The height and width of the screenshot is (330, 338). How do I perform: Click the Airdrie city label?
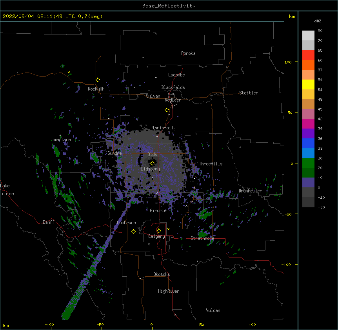click(x=158, y=210)
